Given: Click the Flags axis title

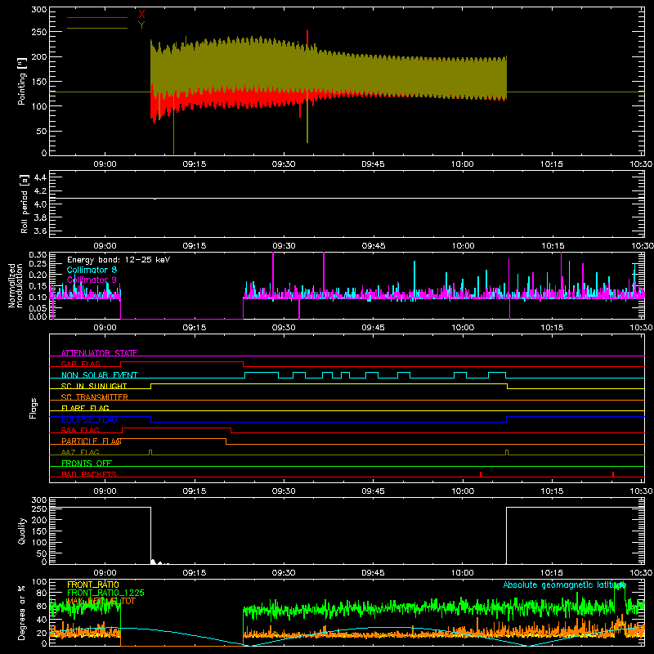Looking at the screenshot, I should [34, 408].
